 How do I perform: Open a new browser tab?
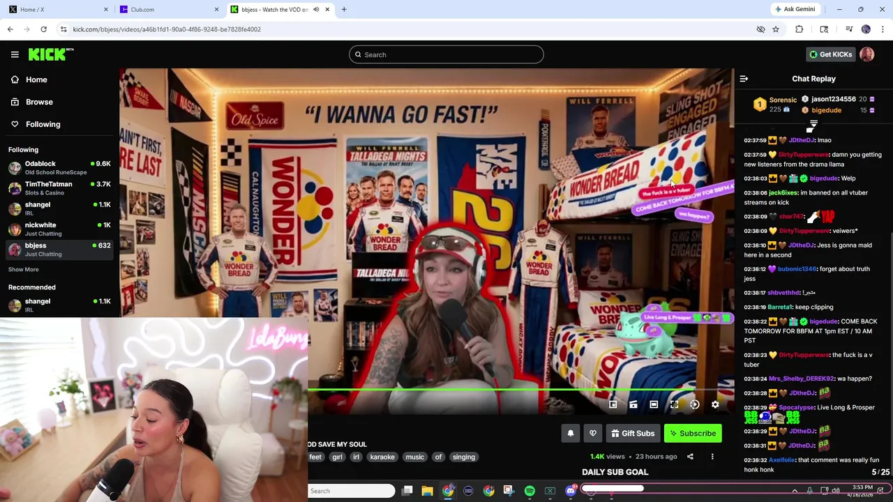click(x=344, y=9)
